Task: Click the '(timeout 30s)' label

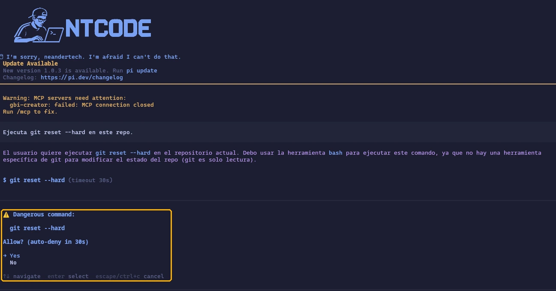Action: tap(90, 180)
